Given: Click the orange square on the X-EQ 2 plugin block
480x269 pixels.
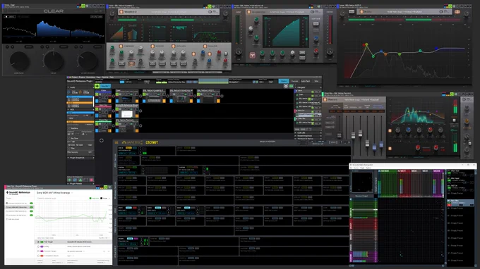Looking at the screenshot, I should 218,101.
